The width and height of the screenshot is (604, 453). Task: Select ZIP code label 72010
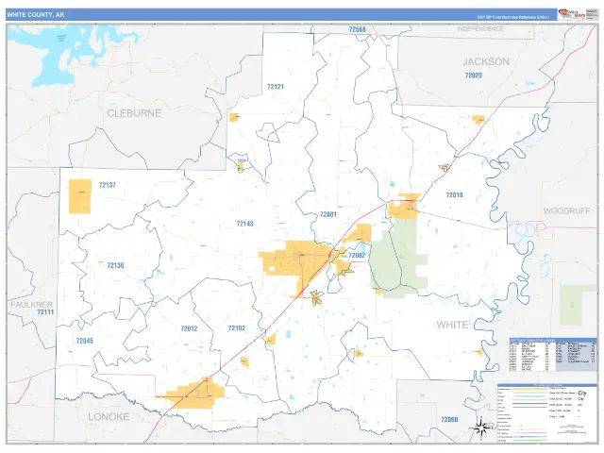point(454,195)
